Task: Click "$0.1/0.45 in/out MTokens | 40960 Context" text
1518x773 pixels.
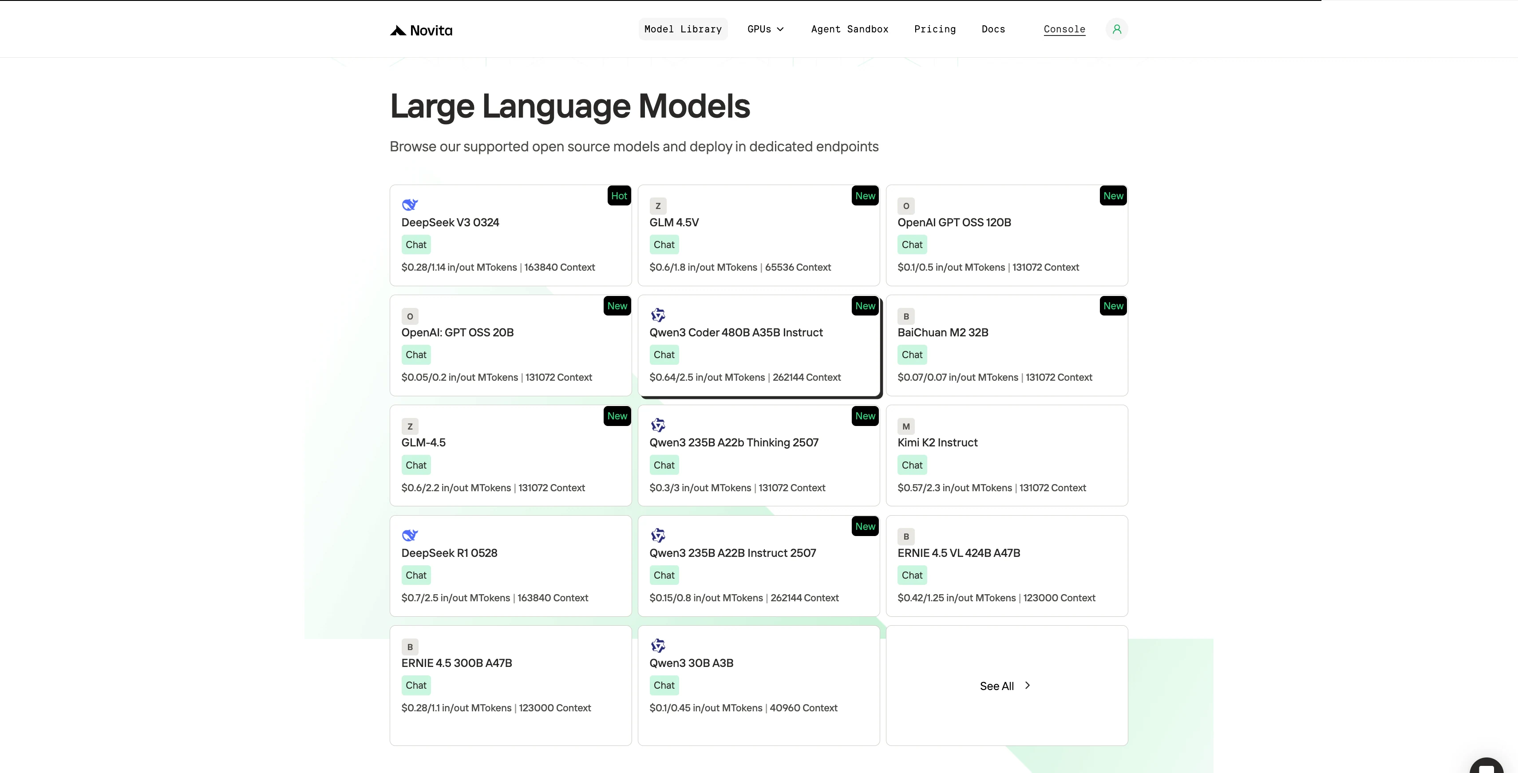Action: pyautogui.click(x=743, y=708)
